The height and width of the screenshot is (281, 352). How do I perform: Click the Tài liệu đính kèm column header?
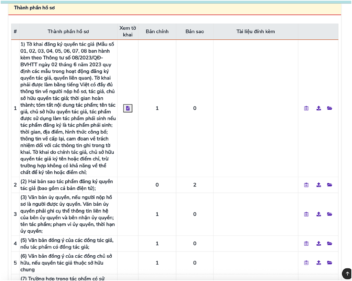click(x=255, y=32)
